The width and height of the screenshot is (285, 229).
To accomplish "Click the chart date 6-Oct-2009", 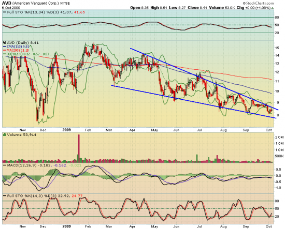I will [x=11, y=8].
